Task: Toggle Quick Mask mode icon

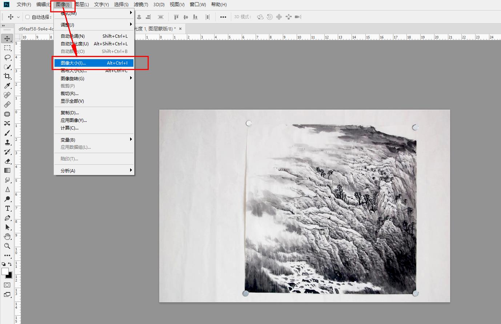Action: [x=7, y=285]
